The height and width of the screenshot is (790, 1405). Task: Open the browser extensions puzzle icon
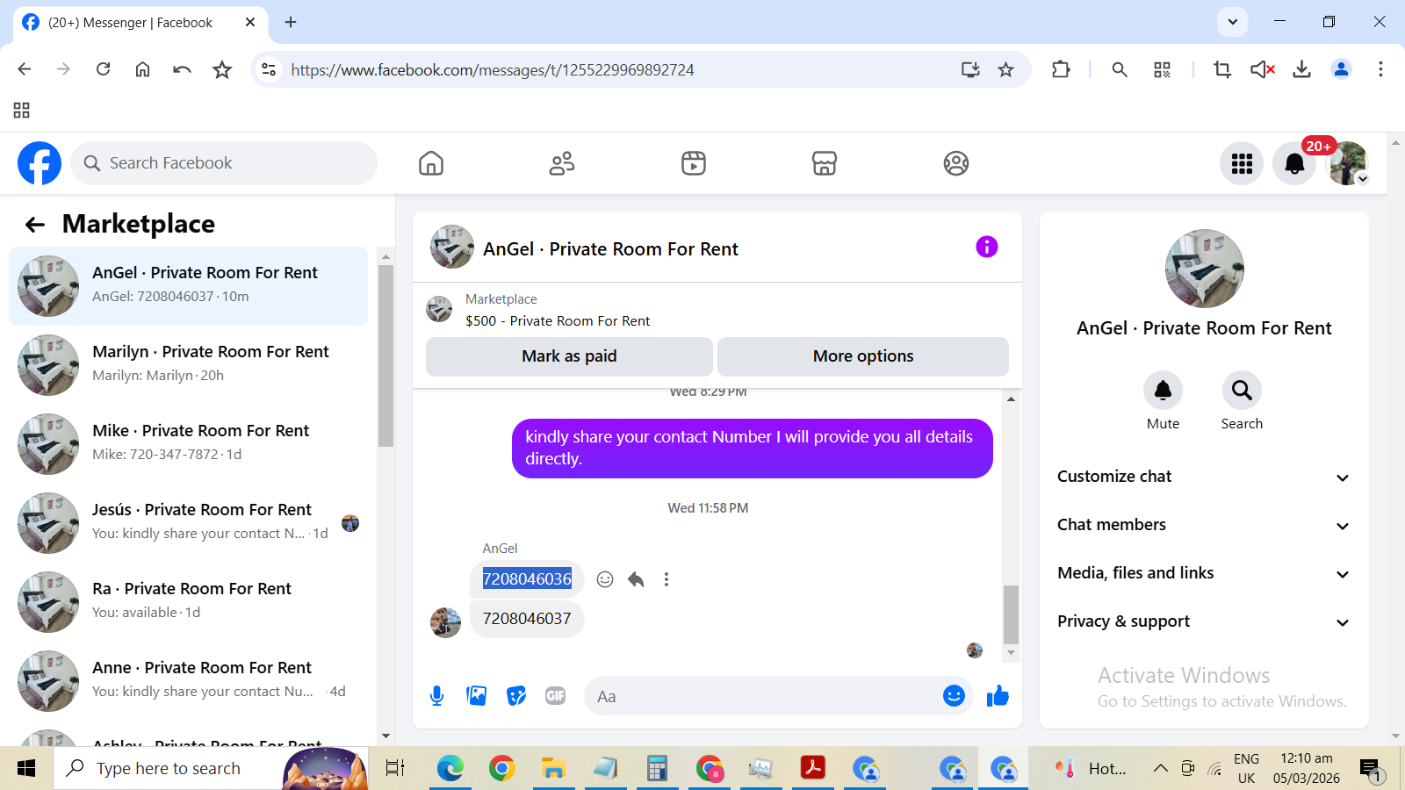[1061, 69]
